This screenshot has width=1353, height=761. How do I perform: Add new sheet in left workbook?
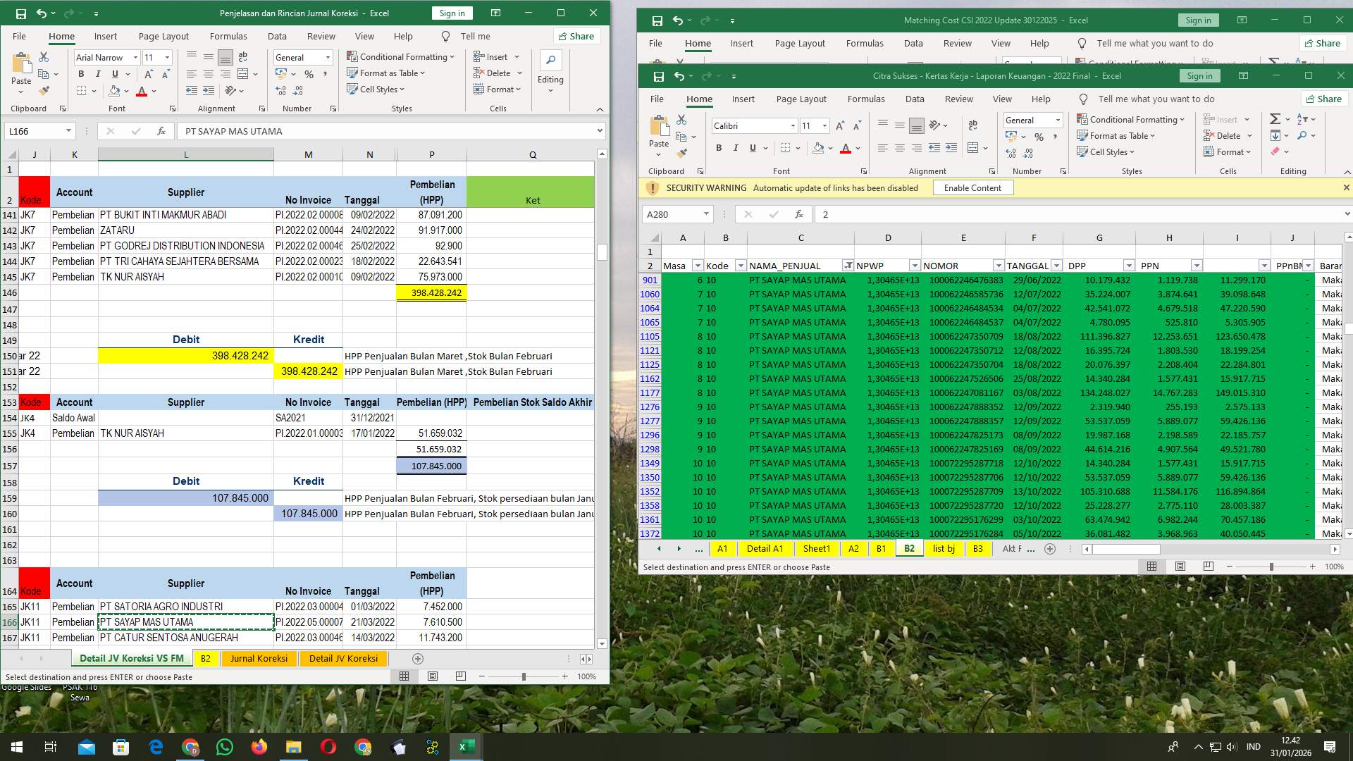click(418, 659)
